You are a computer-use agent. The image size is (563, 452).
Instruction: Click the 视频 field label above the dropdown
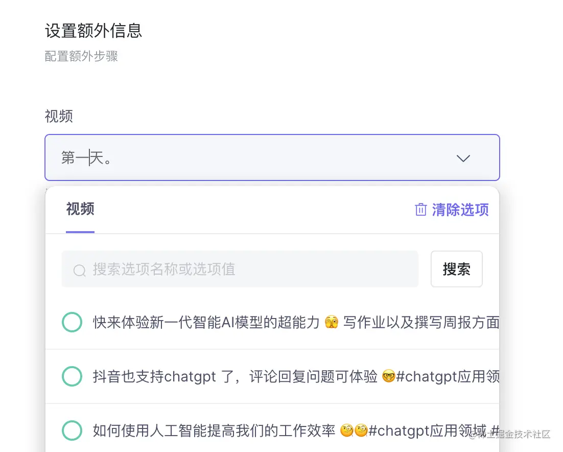click(x=59, y=116)
